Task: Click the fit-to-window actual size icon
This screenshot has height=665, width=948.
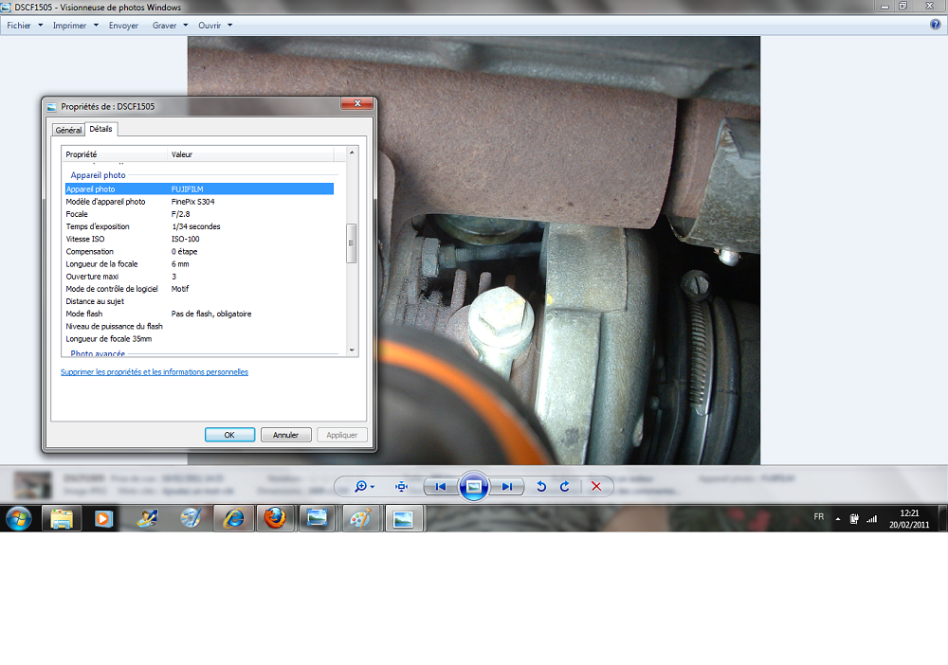Action: click(x=401, y=487)
